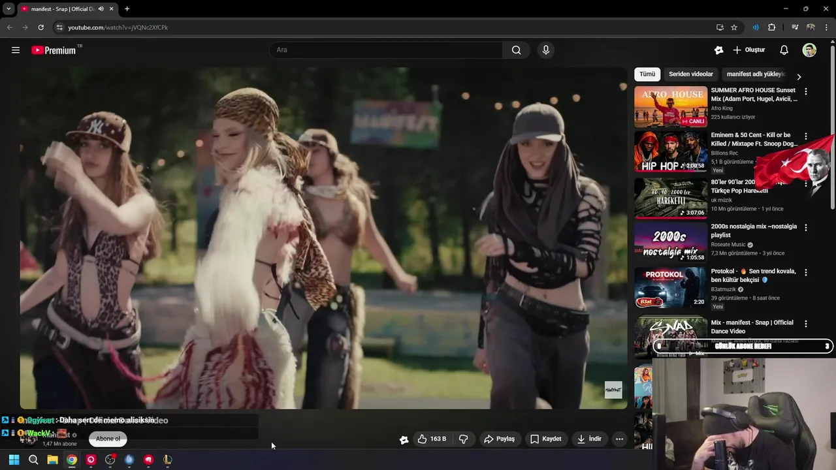Screen dimensions: 836x470
Task: Open the tab search dropdown arrow
Action: pyautogui.click(x=8, y=9)
